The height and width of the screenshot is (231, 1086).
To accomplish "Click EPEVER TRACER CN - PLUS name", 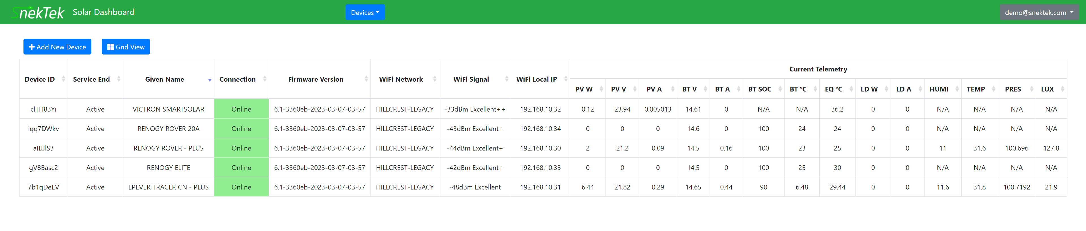I will tap(168, 187).
